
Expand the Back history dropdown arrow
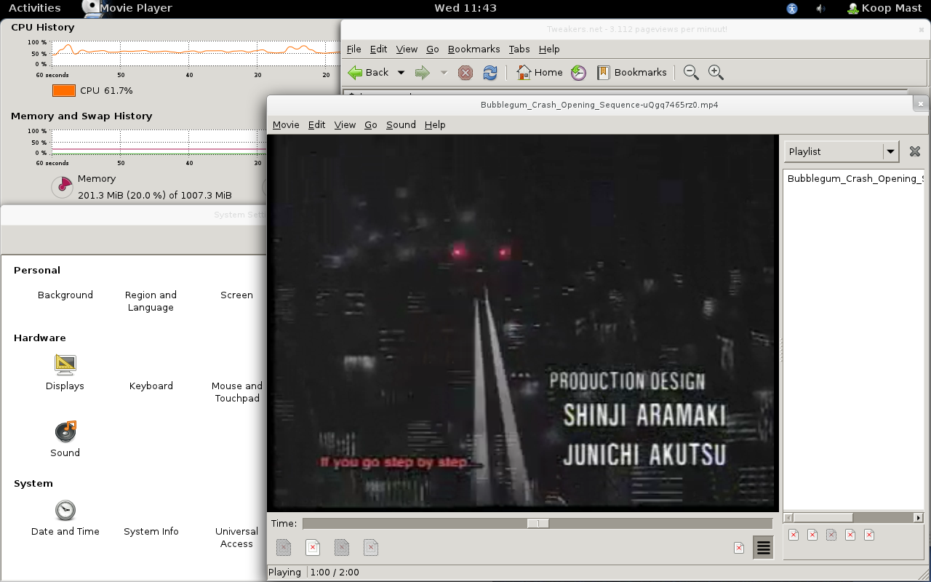click(x=401, y=73)
